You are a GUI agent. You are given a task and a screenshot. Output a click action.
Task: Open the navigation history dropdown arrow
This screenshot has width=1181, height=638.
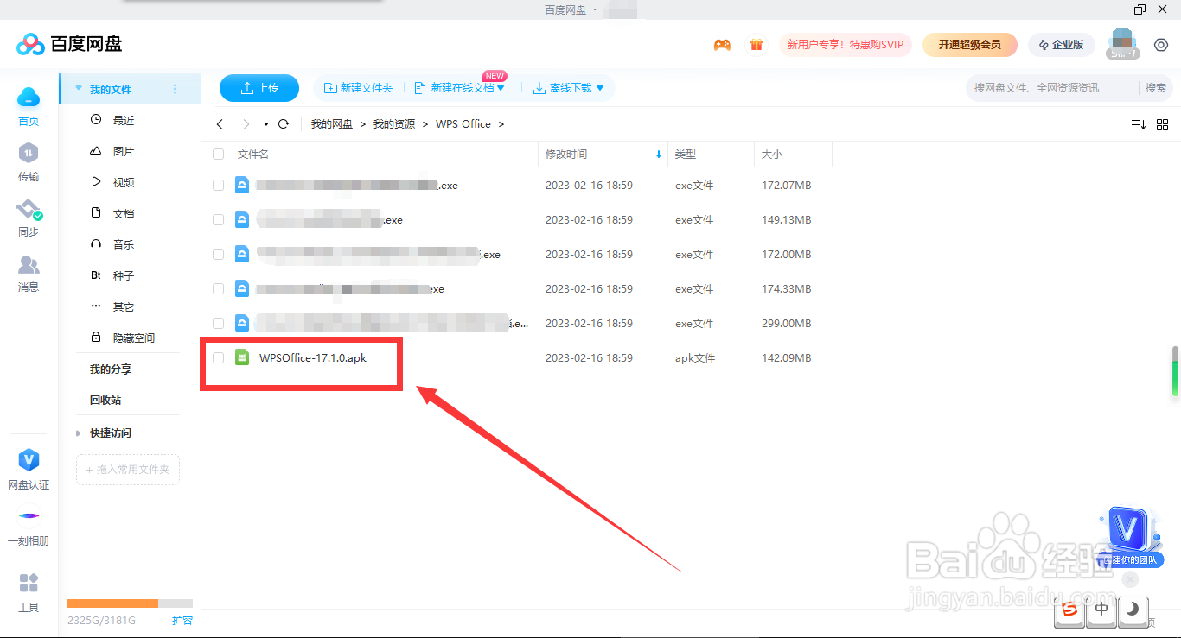click(x=266, y=124)
